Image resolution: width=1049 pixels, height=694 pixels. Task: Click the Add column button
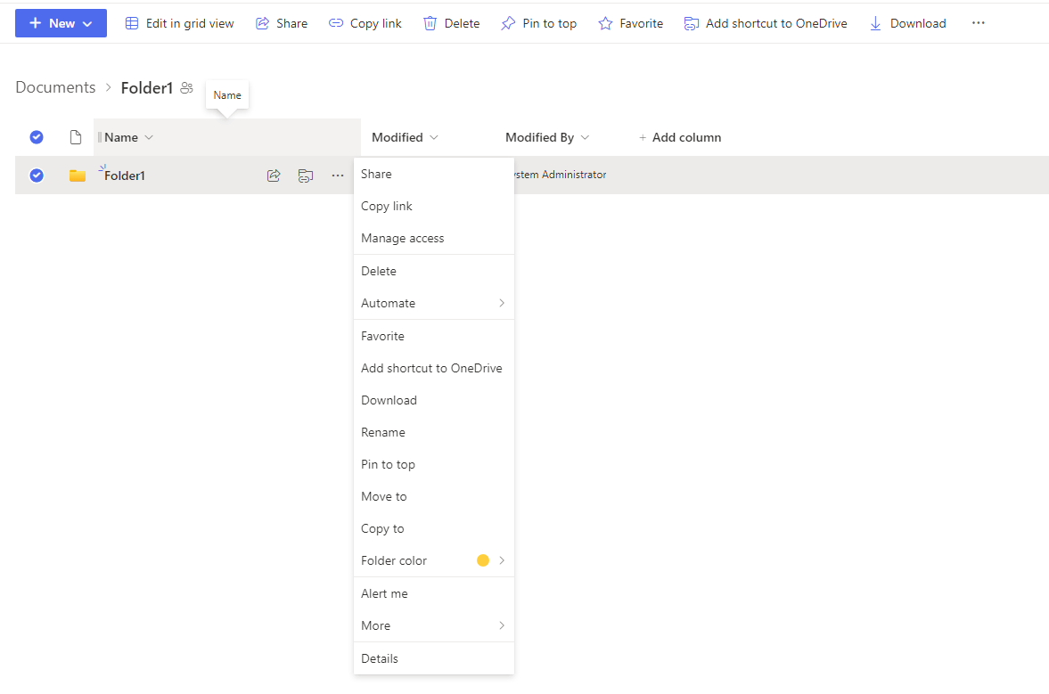[680, 137]
